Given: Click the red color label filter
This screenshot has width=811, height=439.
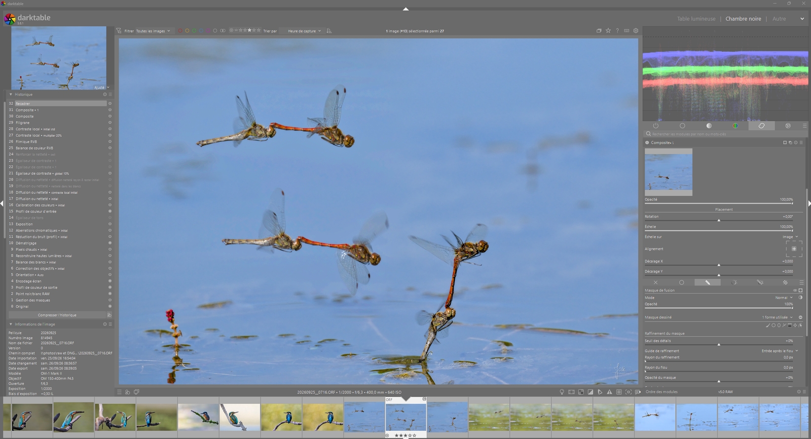Looking at the screenshot, I should [x=180, y=31].
